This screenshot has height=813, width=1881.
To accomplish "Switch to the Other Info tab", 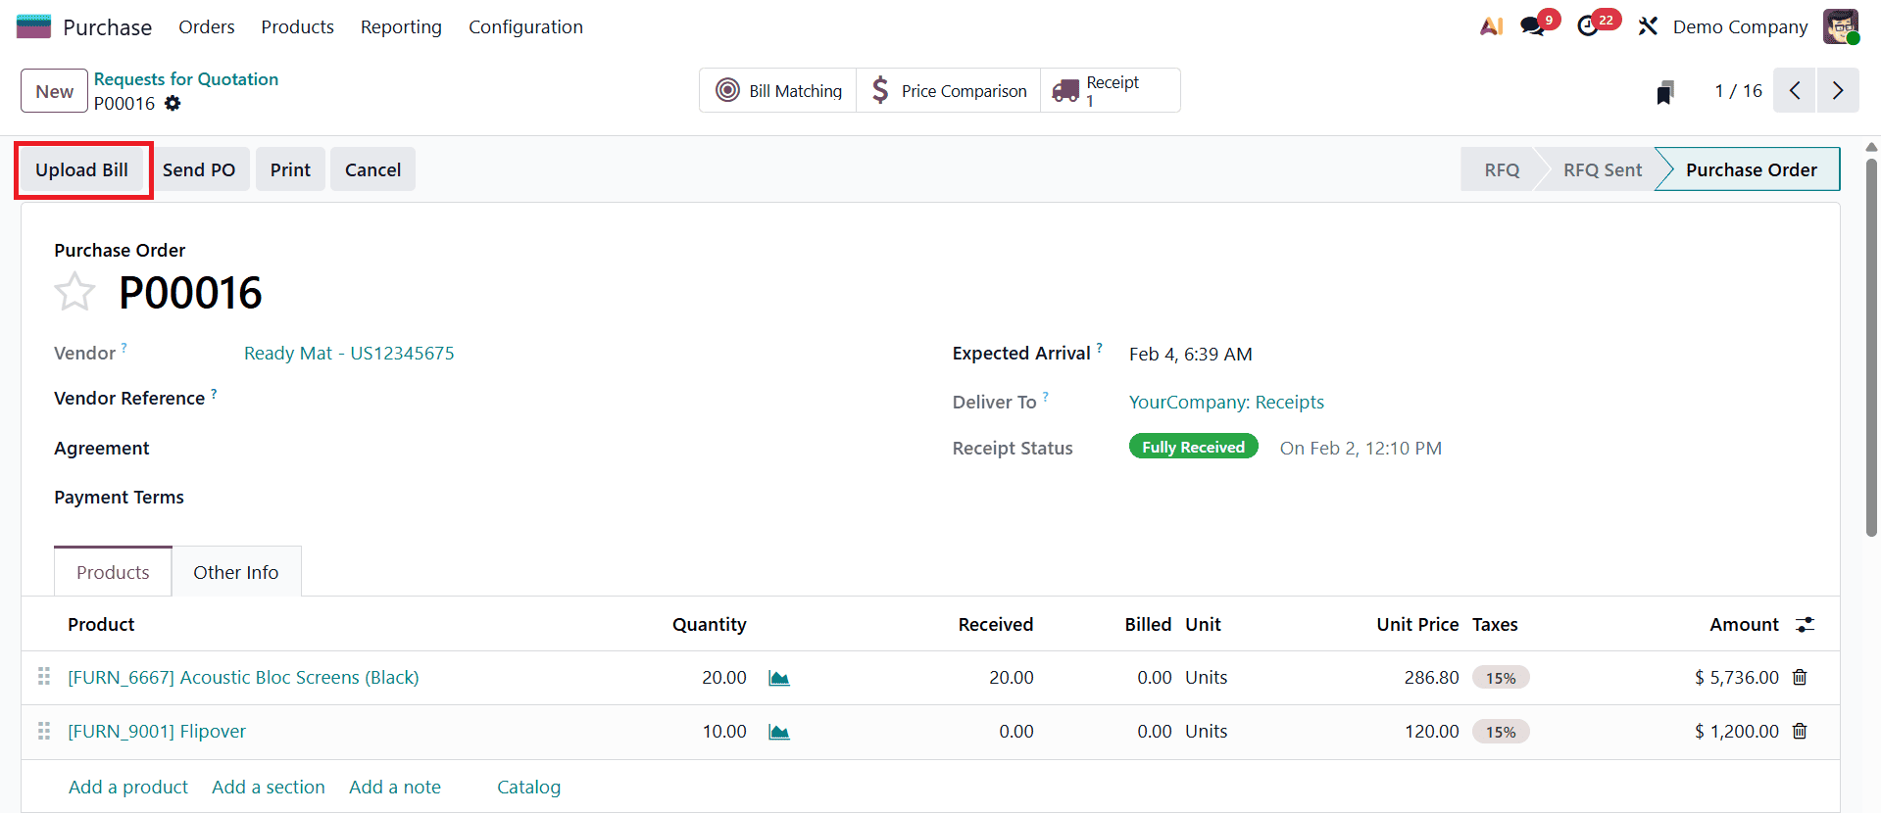I will (x=235, y=571).
